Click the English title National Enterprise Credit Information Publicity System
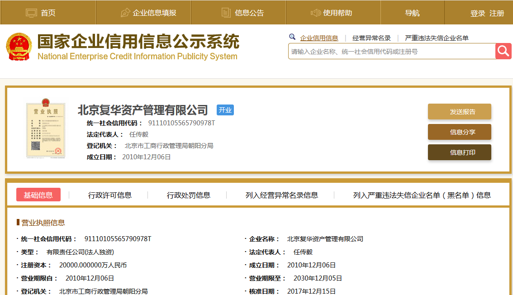The image size is (513, 295). (138, 56)
